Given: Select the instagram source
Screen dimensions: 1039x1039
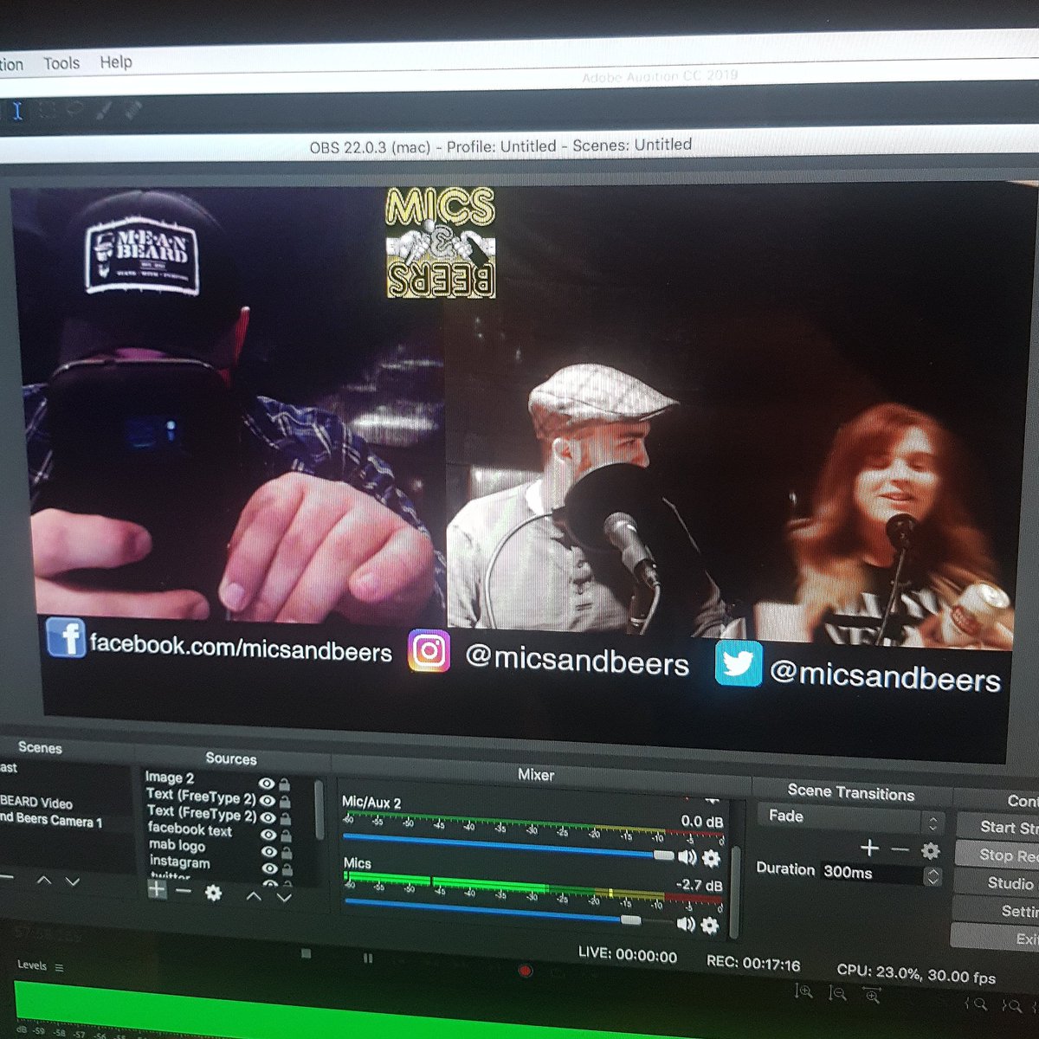Looking at the screenshot, I should [179, 862].
